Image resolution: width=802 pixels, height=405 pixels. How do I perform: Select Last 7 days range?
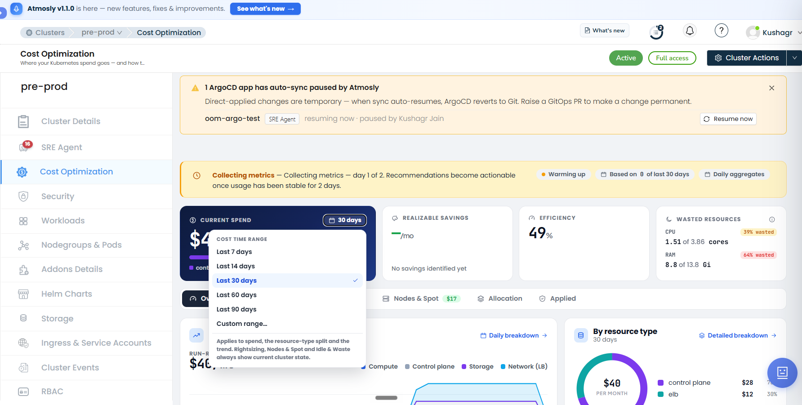pos(287,252)
